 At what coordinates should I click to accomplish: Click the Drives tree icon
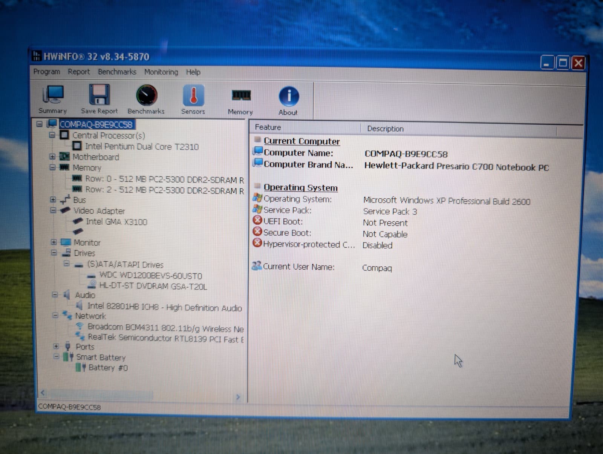(66, 253)
